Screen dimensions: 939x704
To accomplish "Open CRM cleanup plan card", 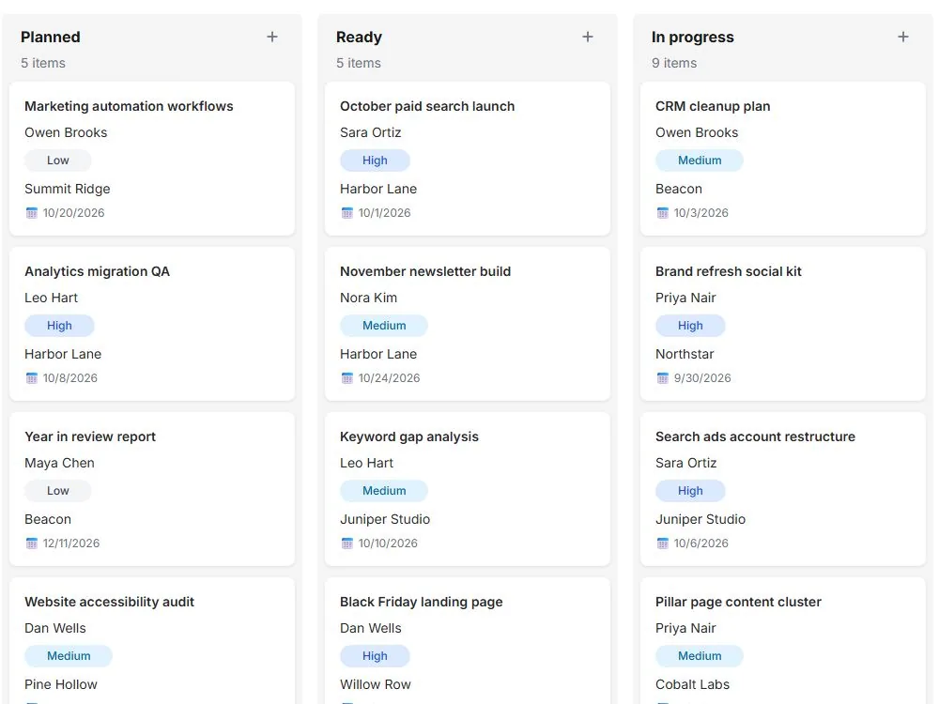I will click(x=783, y=159).
